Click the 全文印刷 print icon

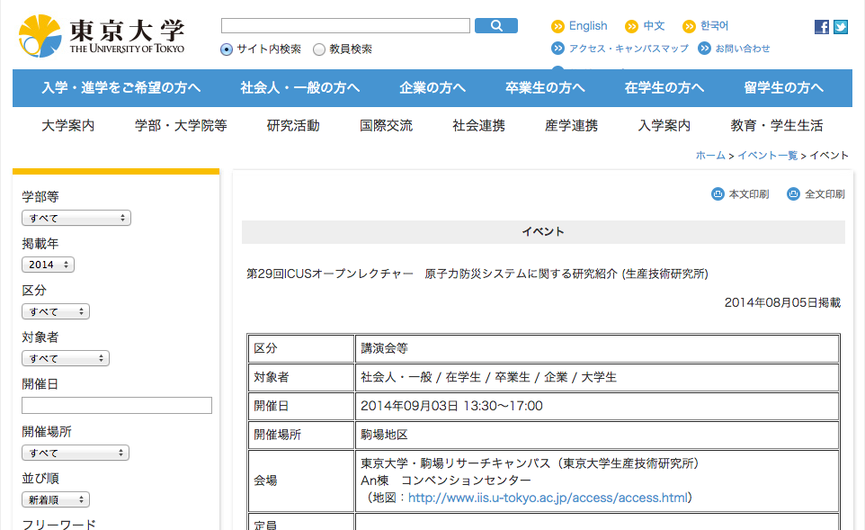[793, 193]
